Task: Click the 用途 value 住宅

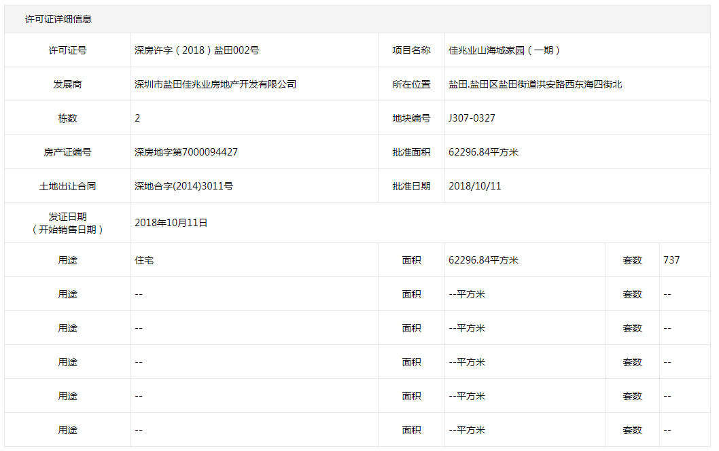Action: coord(144,260)
